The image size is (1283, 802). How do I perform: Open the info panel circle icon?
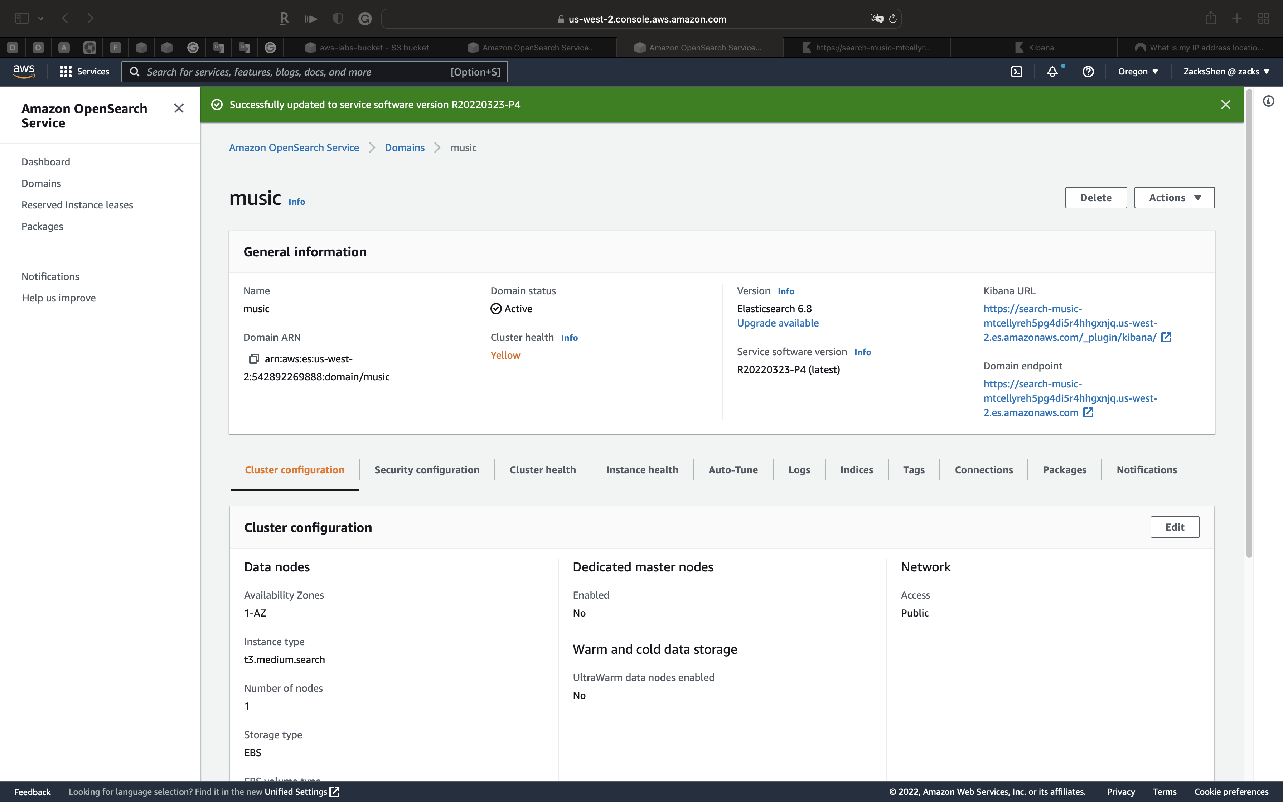(x=1268, y=101)
